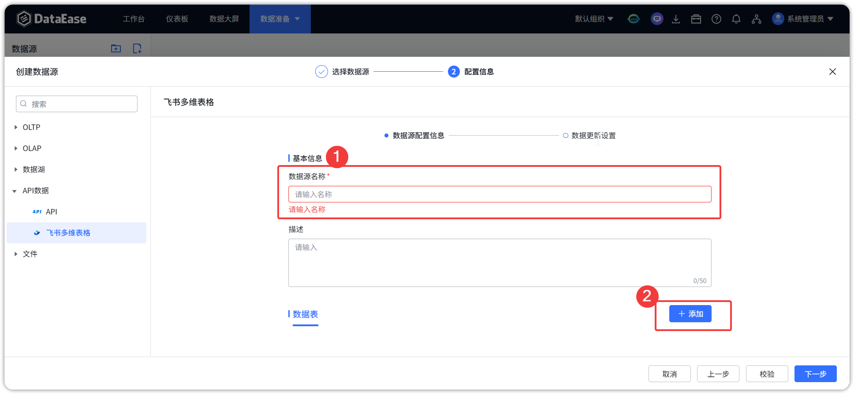The image size is (854, 394).
Task: Collapse the API数据 category
Action: pos(15,191)
